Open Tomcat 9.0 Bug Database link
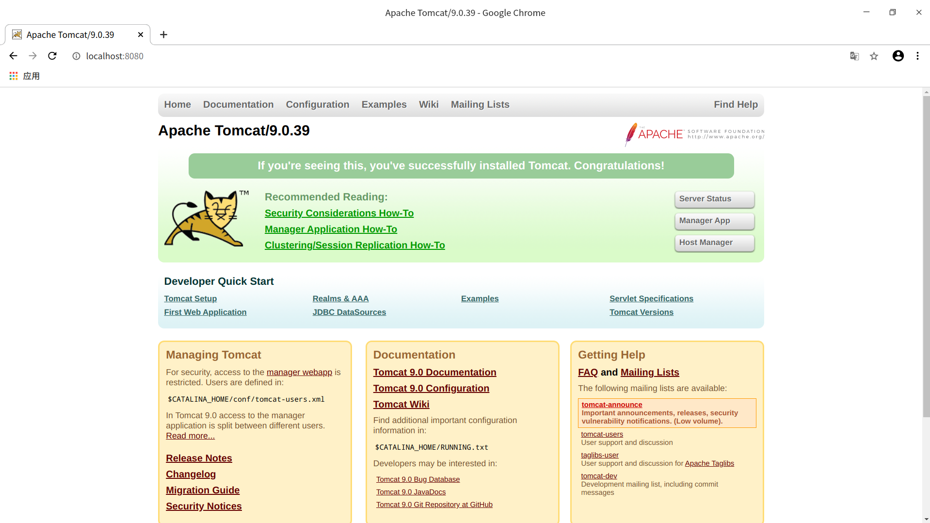 tap(418, 479)
